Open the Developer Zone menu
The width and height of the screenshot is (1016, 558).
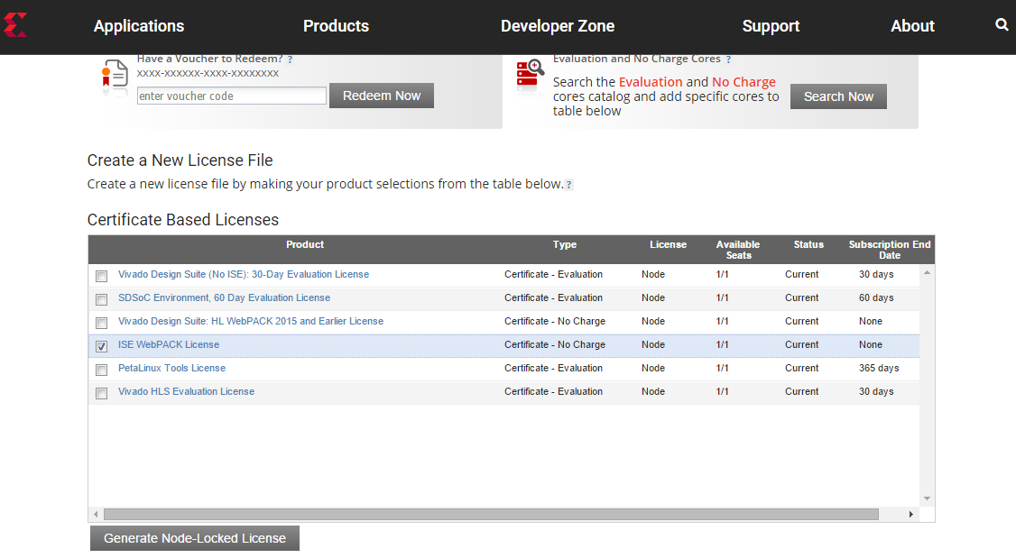[x=558, y=26]
